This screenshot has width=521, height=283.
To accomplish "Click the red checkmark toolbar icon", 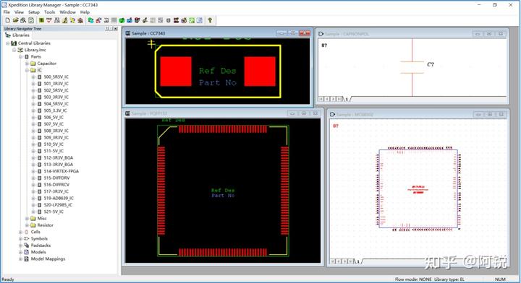I will tap(49, 20).
